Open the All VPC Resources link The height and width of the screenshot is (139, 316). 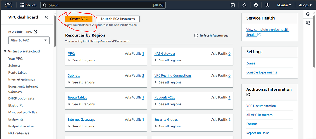coord(259,115)
